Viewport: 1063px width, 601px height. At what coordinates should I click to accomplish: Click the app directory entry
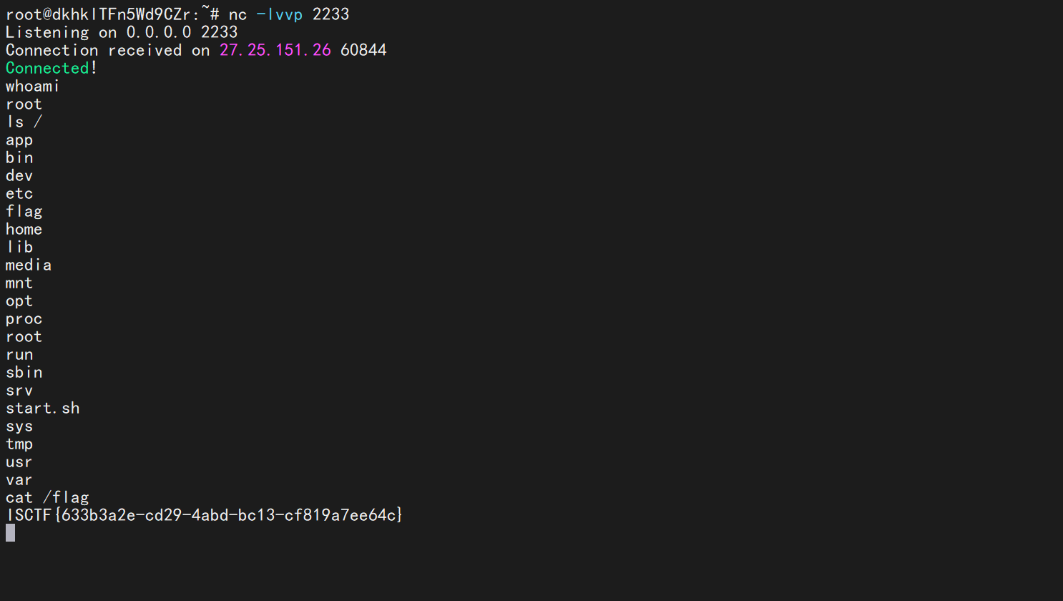[x=19, y=140]
